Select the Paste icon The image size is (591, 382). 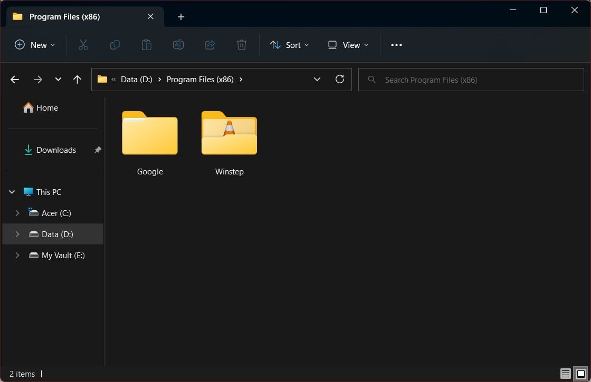coord(147,45)
